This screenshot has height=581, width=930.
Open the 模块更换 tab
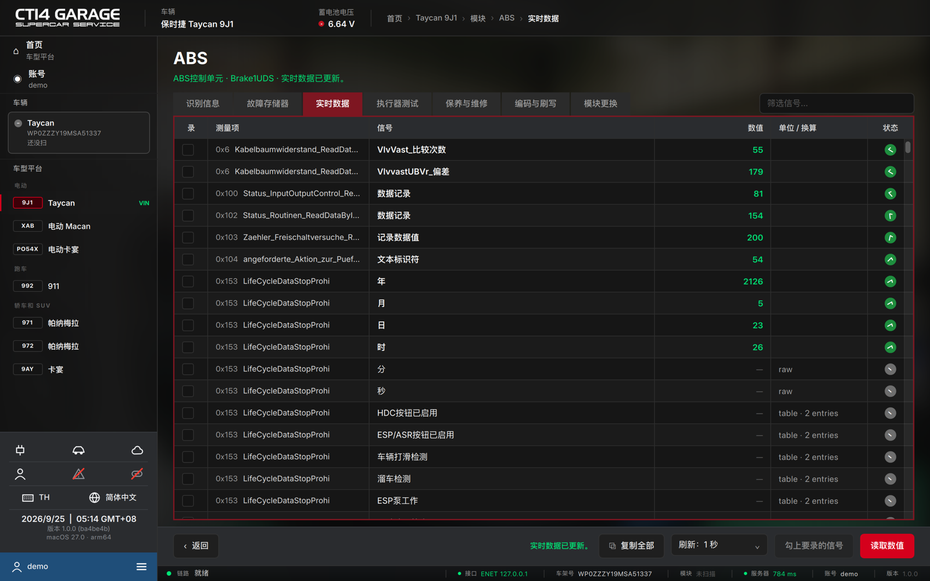click(x=600, y=104)
